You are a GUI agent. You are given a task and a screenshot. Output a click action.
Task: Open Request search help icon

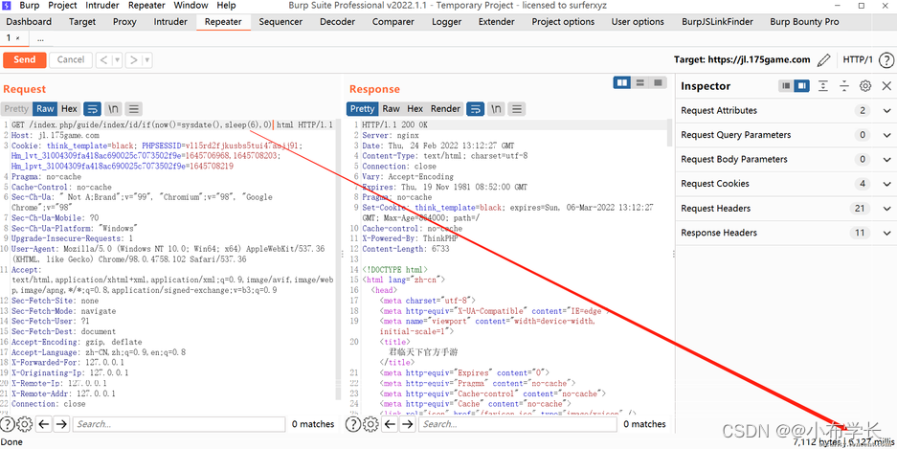click(x=7, y=424)
